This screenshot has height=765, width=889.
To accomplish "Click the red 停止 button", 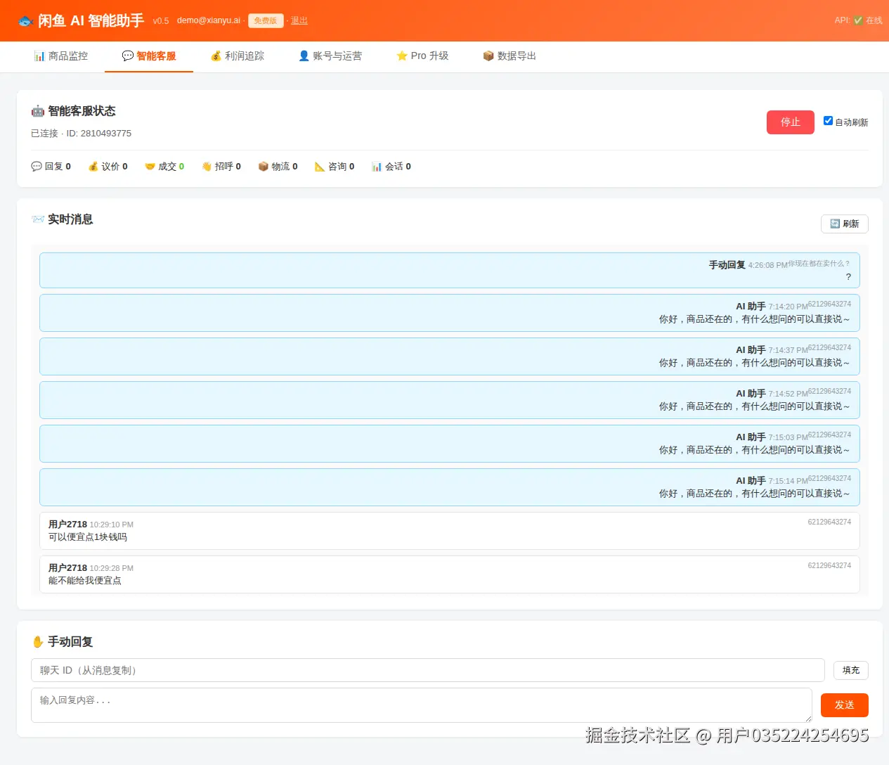I will [x=791, y=122].
